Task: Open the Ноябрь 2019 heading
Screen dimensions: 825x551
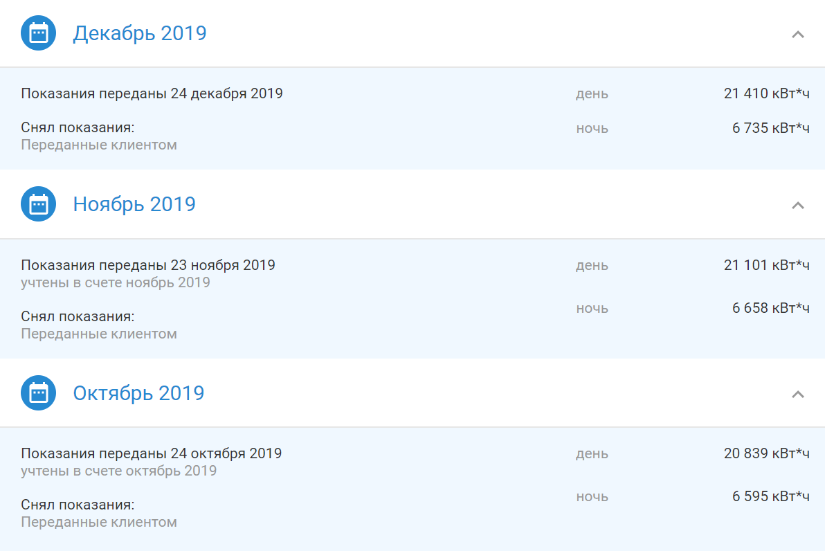Action: coord(134,204)
